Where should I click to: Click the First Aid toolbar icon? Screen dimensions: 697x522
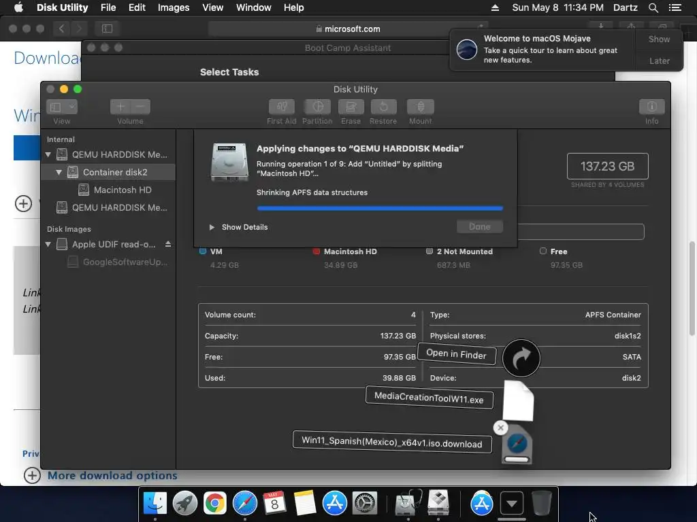click(x=281, y=107)
